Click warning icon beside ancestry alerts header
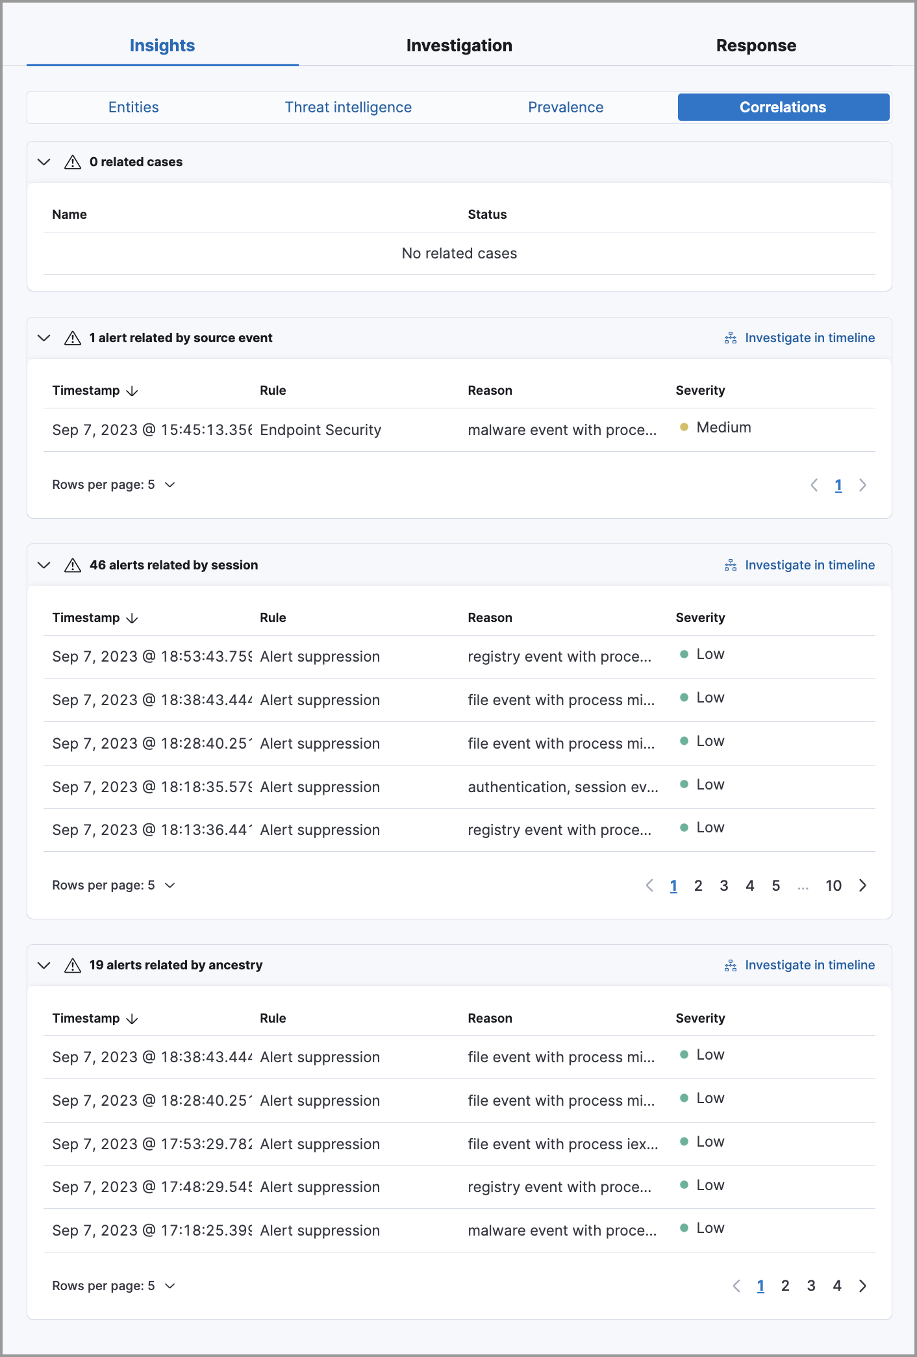 pos(73,965)
